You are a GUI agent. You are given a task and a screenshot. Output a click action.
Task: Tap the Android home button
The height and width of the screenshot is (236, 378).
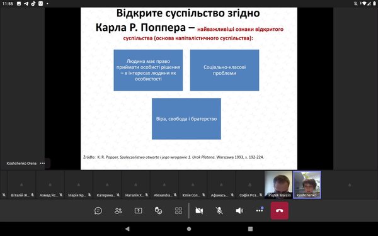(x=189, y=229)
